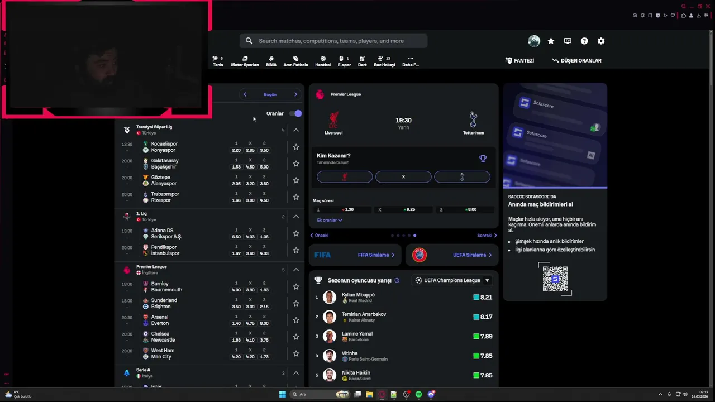Click the browser snapshot camera icon
The width and height of the screenshot is (715, 402).
650,16
